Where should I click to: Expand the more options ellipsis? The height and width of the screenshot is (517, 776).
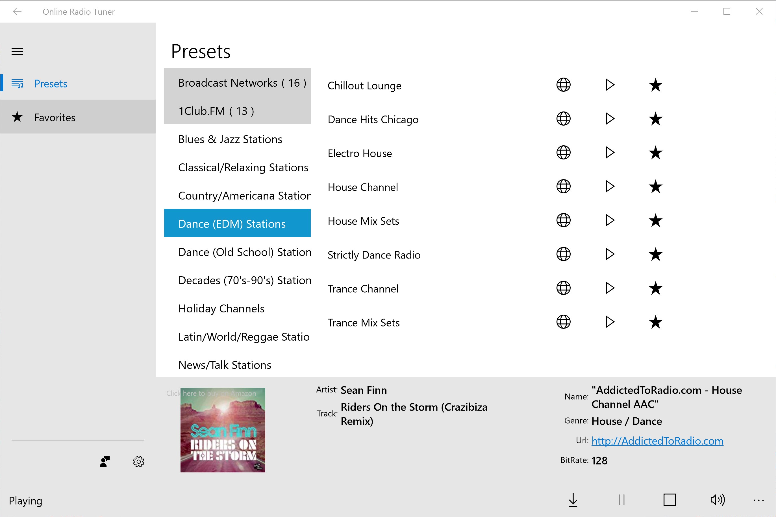click(x=758, y=500)
